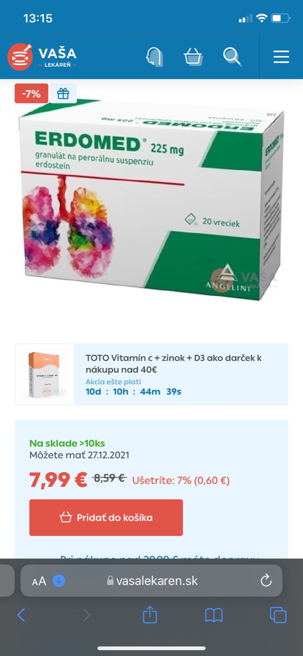Open Safari bookmarks book icon
The height and width of the screenshot is (656, 303).
(x=214, y=615)
